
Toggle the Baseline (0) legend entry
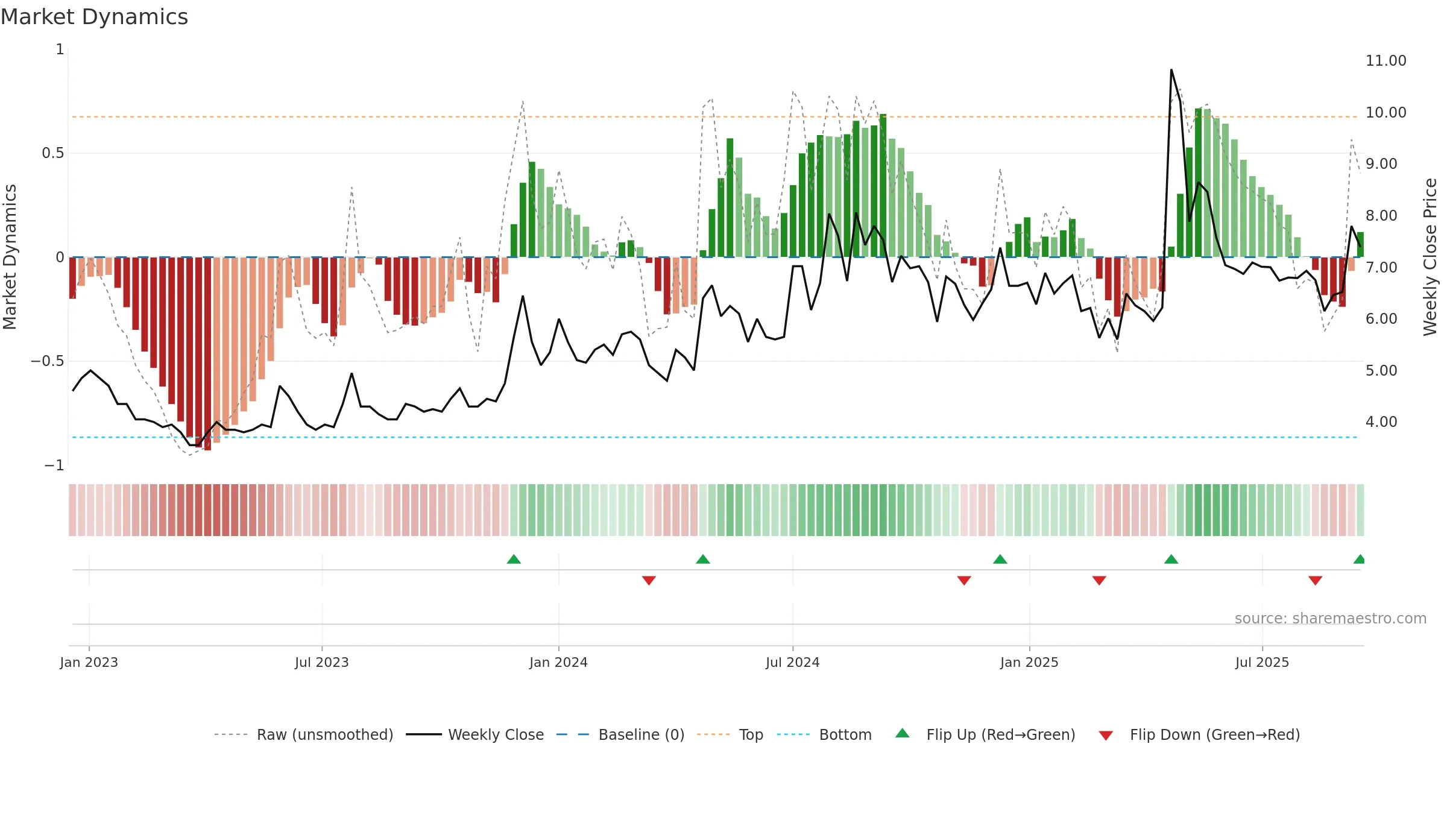click(620, 734)
